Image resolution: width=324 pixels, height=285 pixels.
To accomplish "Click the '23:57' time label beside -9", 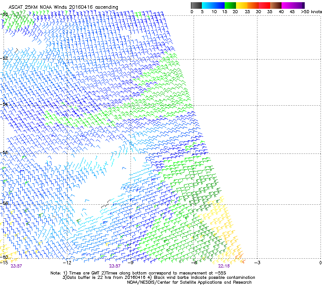I will [x=115, y=266].
